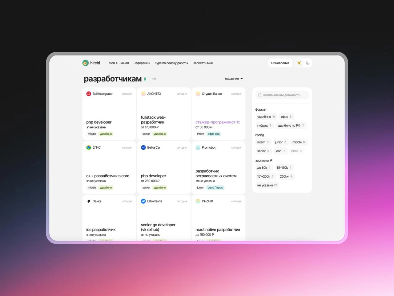This screenshot has width=394, height=296.
Task: Click Пачка company logo
Action: 89,201
